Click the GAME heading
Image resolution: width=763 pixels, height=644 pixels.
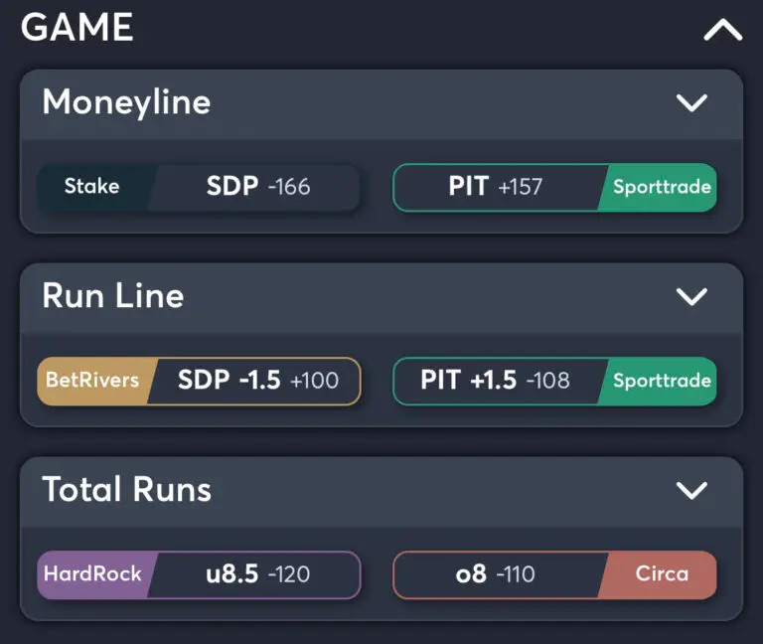tap(77, 27)
